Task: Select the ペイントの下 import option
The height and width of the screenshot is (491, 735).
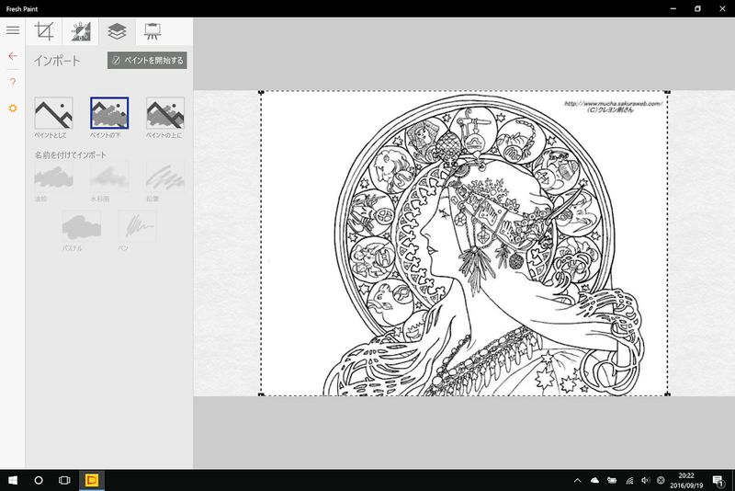Action: click(x=109, y=113)
